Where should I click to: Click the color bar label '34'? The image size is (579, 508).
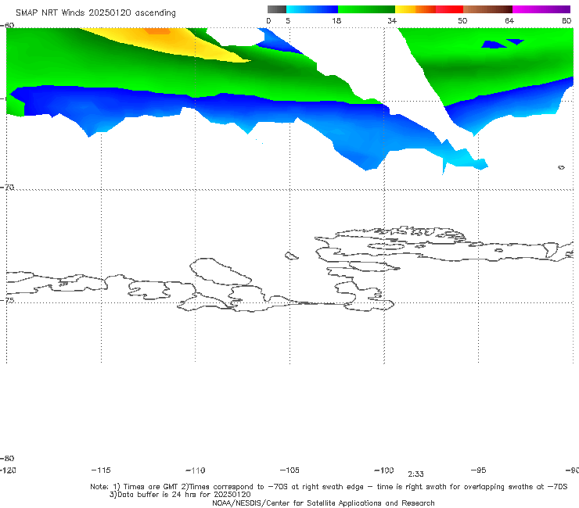(392, 21)
